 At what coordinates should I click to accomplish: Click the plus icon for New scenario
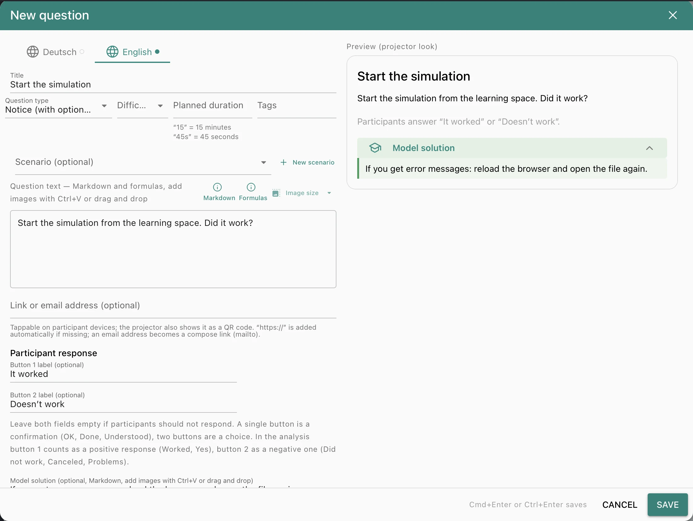283,162
